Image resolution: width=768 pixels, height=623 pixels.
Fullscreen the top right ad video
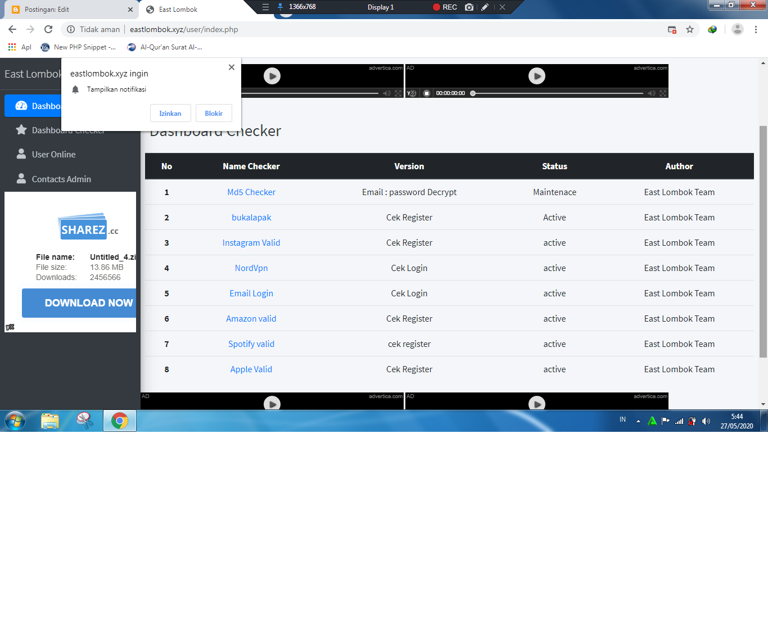(x=663, y=93)
